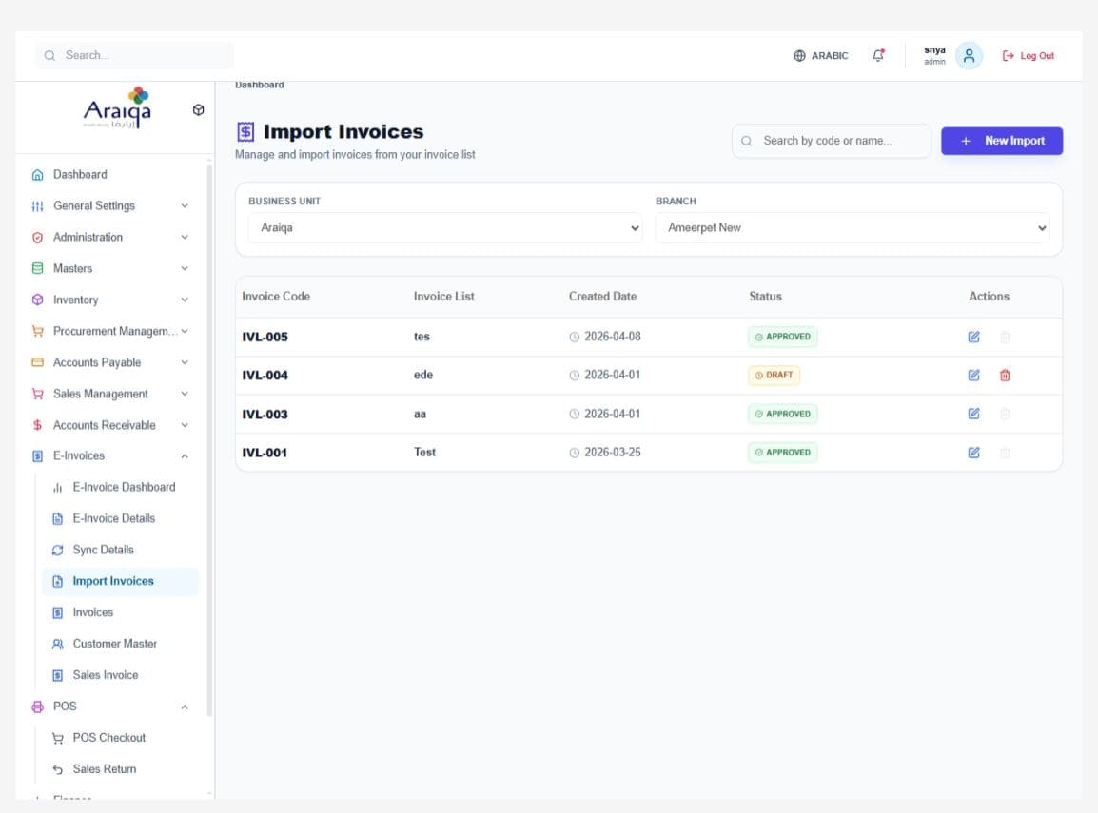
Task: Click the top Search field
Action: coord(134,55)
